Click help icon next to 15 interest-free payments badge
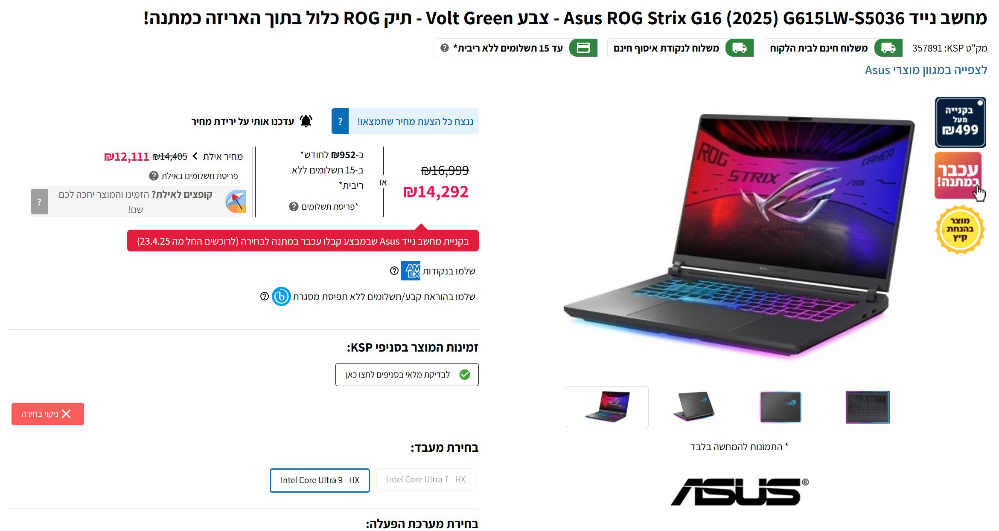 [x=445, y=48]
